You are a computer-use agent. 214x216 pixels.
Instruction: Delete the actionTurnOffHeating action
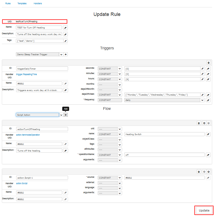coord(199,123)
